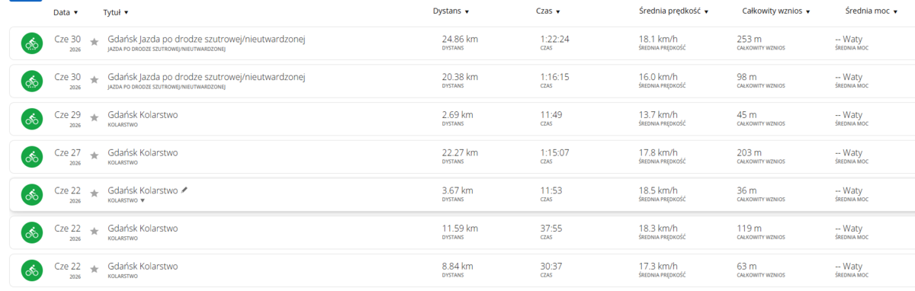This screenshot has height=291, width=915.
Task: Sort by the Dystans column header
Action: point(451,11)
